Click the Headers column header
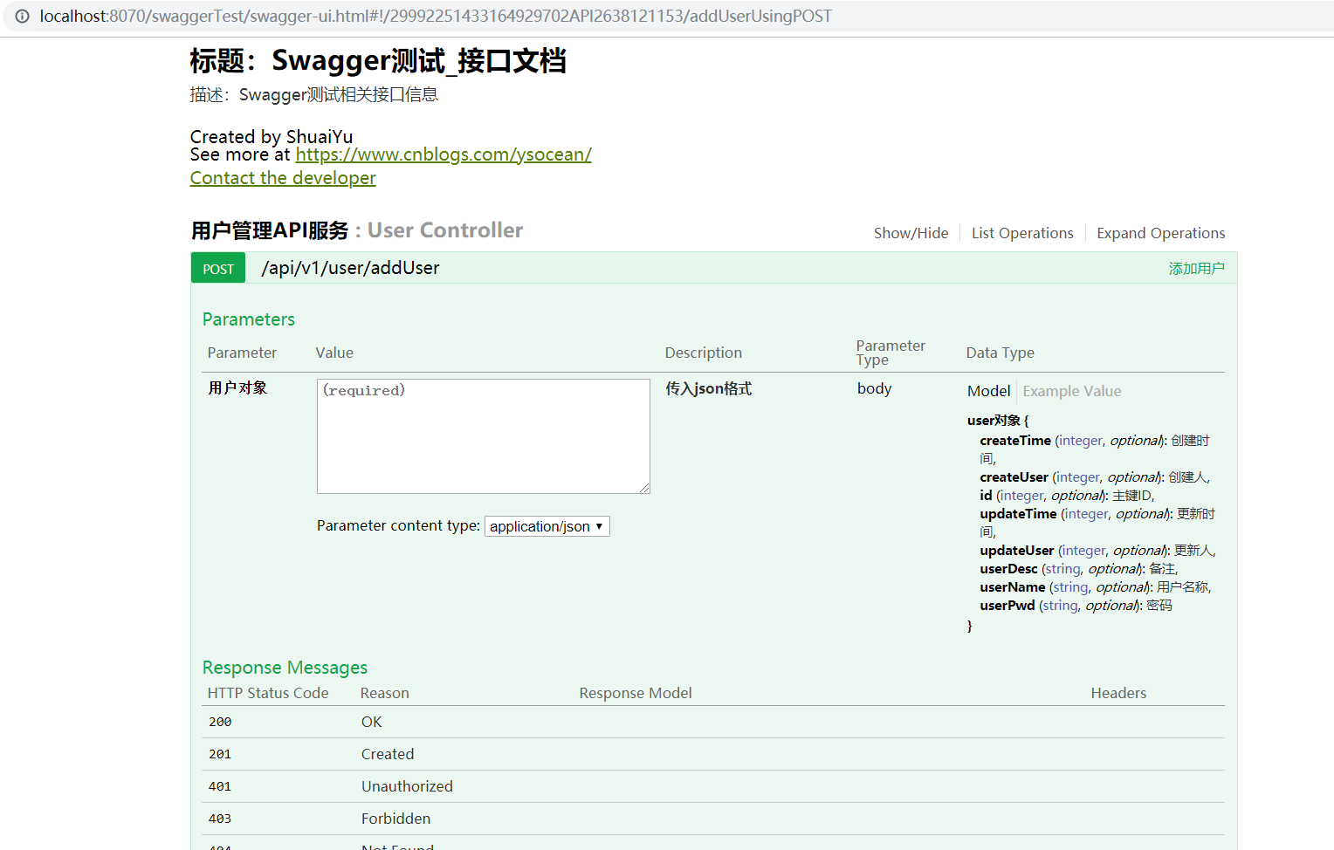1334x850 pixels. 1118,693
